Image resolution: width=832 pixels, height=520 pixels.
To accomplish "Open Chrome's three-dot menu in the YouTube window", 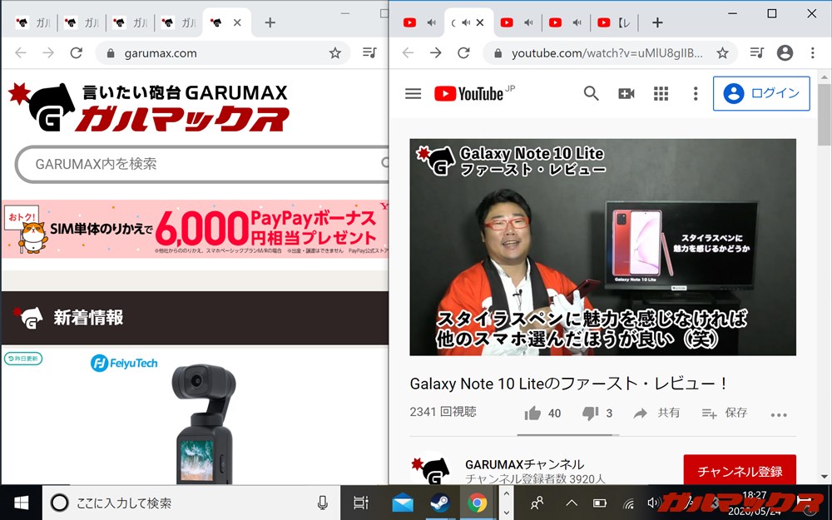I will pos(813,52).
